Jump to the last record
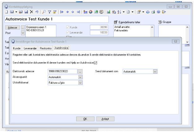 coord(78,12)
